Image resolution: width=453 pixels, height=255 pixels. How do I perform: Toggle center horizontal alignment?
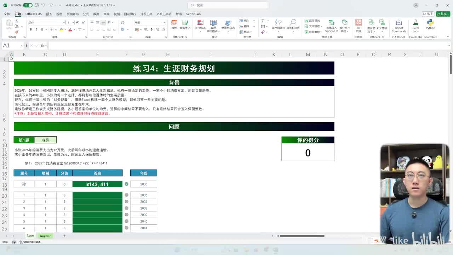(98, 30)
